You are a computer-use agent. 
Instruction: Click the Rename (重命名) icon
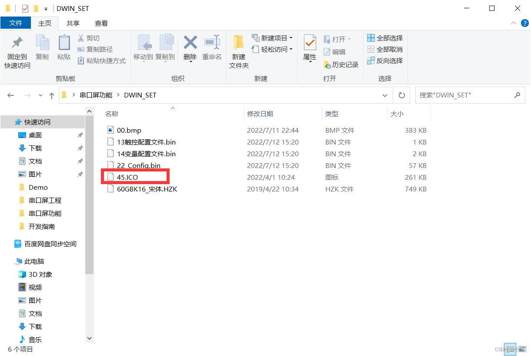(x=212, y=43)
